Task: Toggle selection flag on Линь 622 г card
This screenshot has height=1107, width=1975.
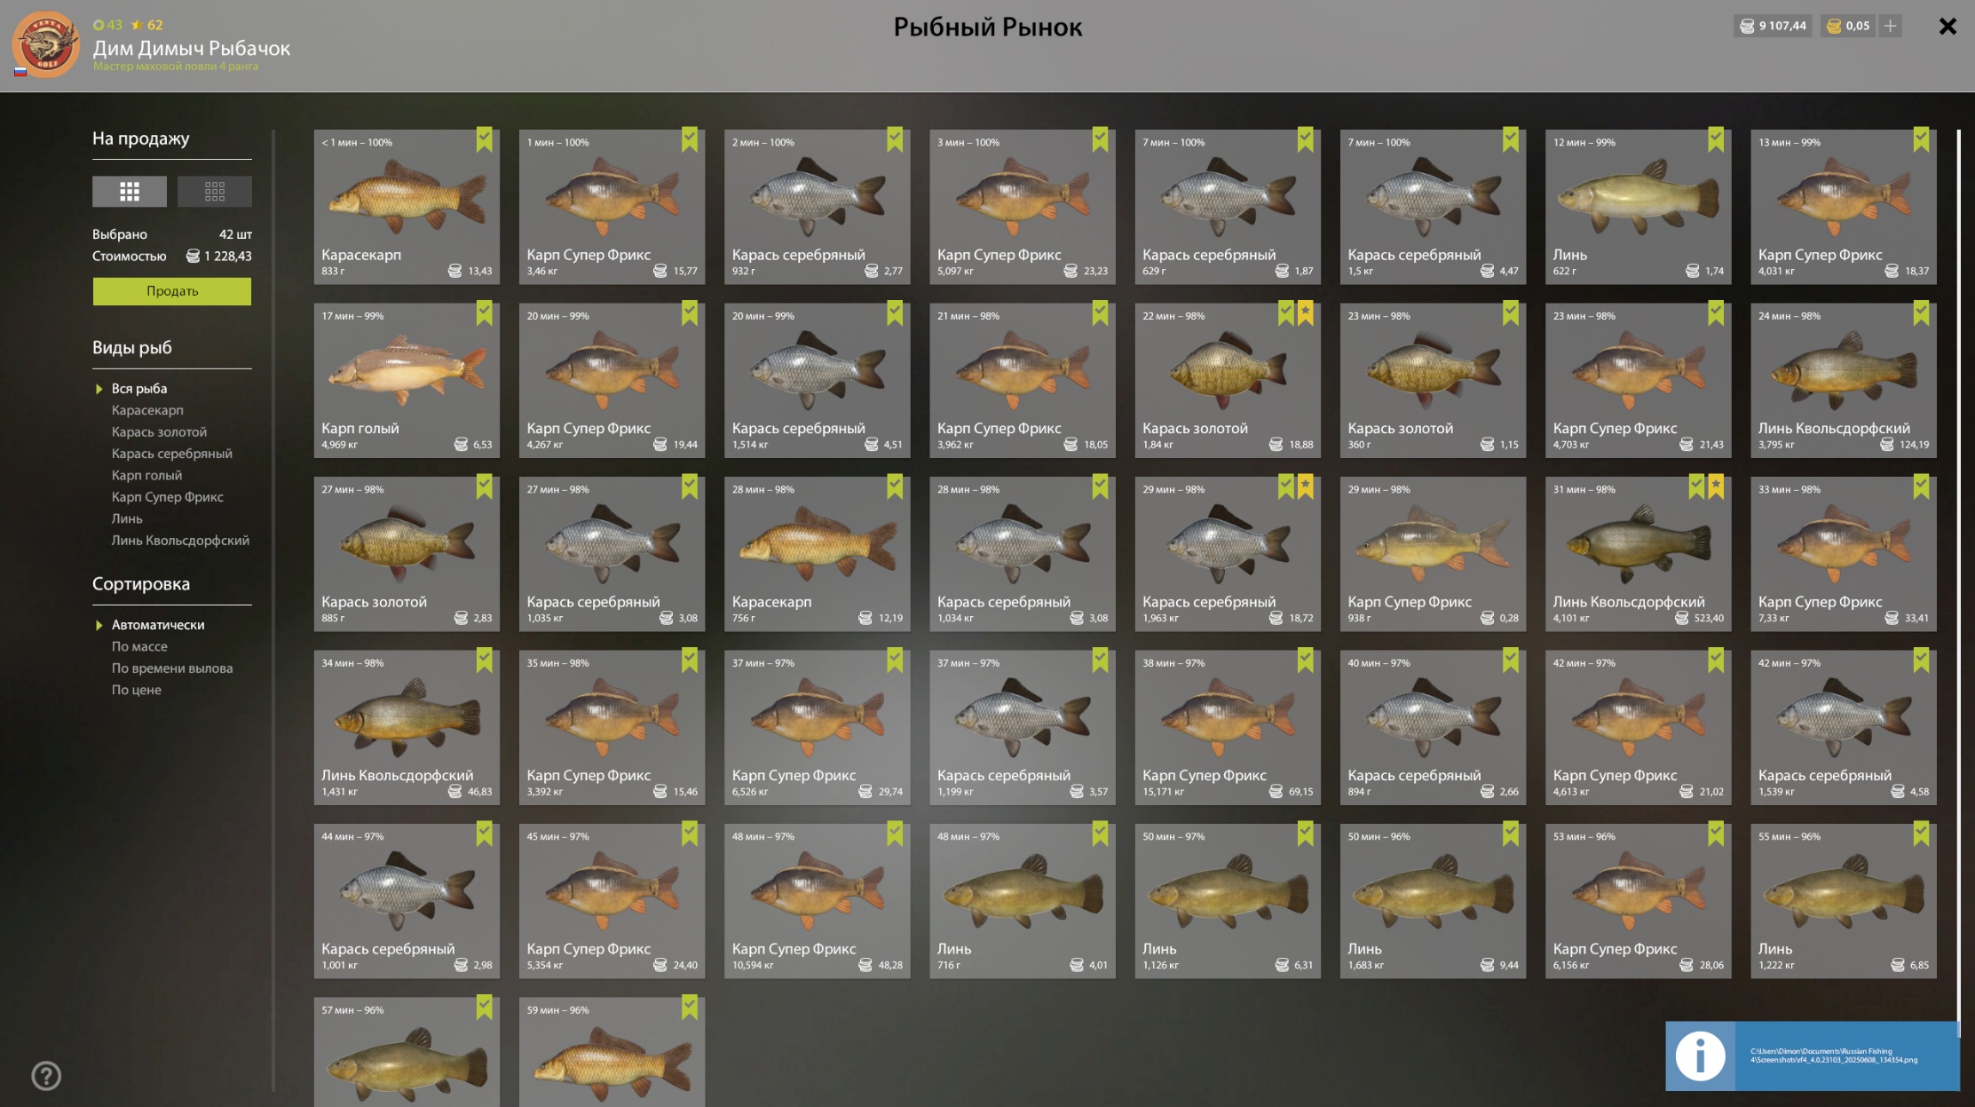Action: (1716, 139)
